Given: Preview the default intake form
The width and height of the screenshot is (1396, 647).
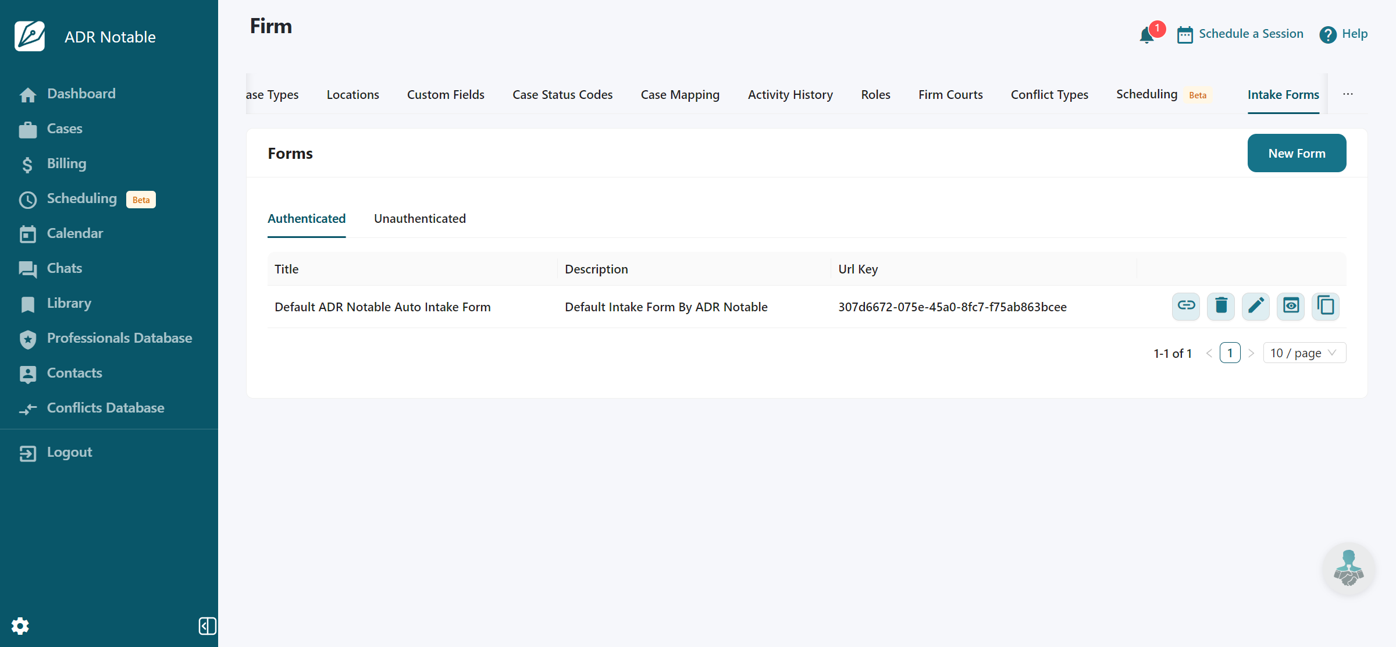Looking at the screenshot, I should [x=1290, y=306].
